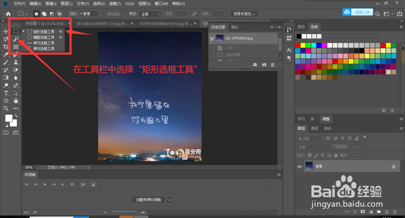Select the Zoom magnifier tool

pos(6,109)
